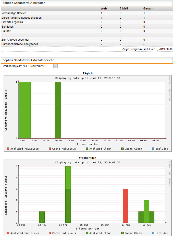Click the caption 'Displaying data up to June 19, 2019 10:00'
173x237 pixels.
tap(88, 78)
